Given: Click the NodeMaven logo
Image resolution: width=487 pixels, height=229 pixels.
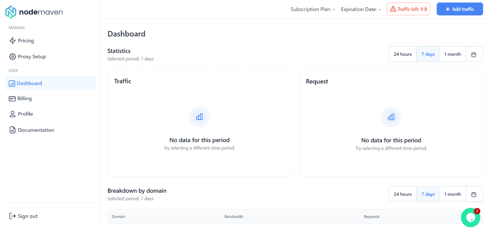Looking at the screenshot, I should tap(34, 12).
